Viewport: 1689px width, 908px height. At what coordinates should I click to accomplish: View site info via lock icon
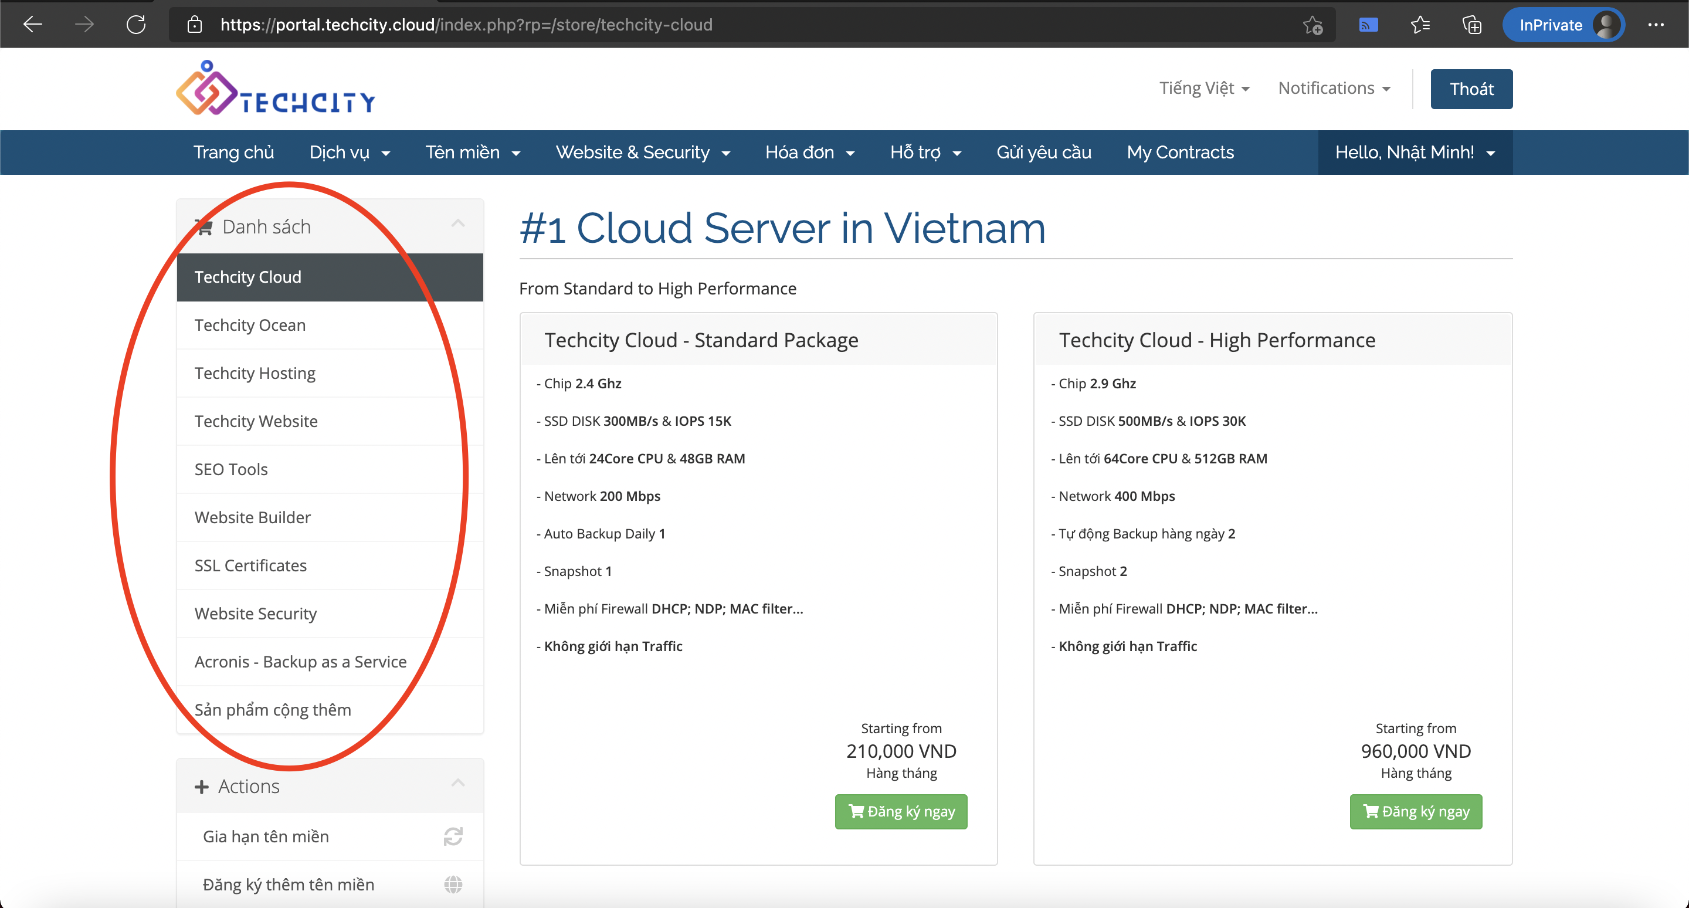pos(194,25)
